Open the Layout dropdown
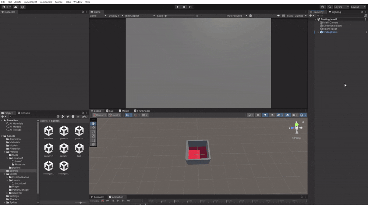368x205 pixels. coord(358,7)
